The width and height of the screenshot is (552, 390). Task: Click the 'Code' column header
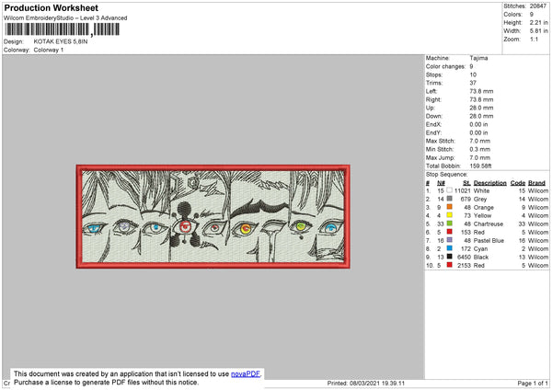click(x=518, y=183)
